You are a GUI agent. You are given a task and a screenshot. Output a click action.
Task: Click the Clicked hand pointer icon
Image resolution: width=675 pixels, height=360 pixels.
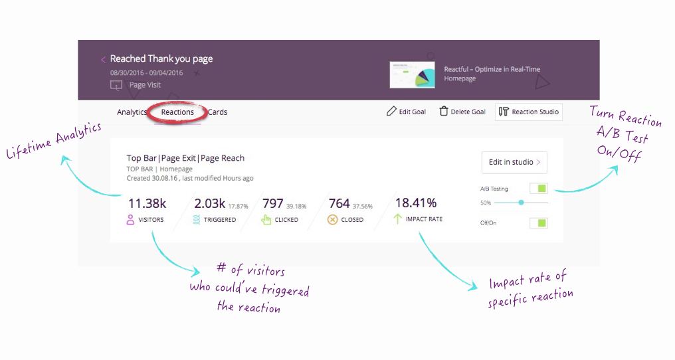pyautogui.click(x=266, y=220)
